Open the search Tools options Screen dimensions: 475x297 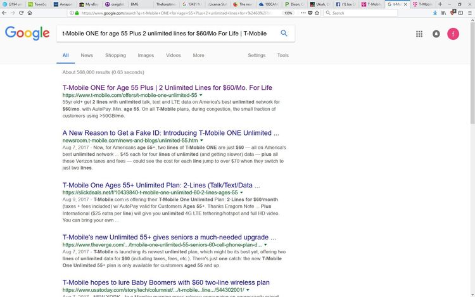[283, 55]
